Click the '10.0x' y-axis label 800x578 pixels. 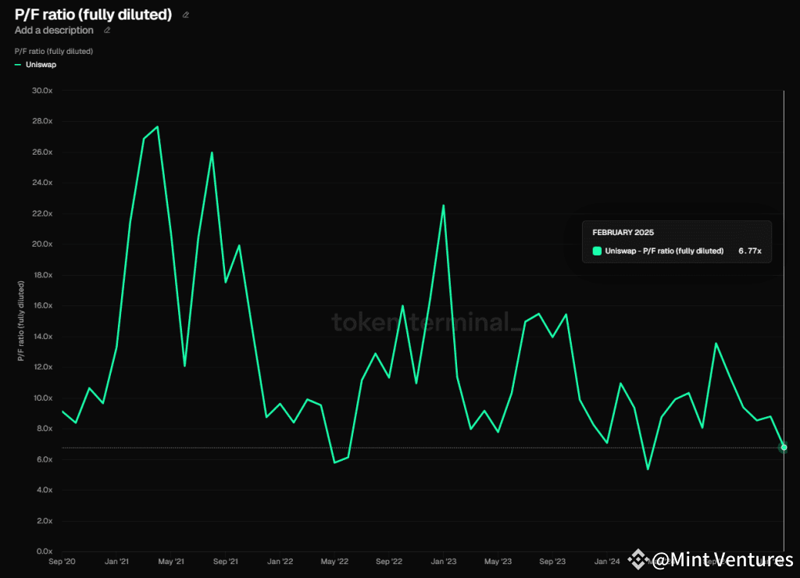(42, 398)
